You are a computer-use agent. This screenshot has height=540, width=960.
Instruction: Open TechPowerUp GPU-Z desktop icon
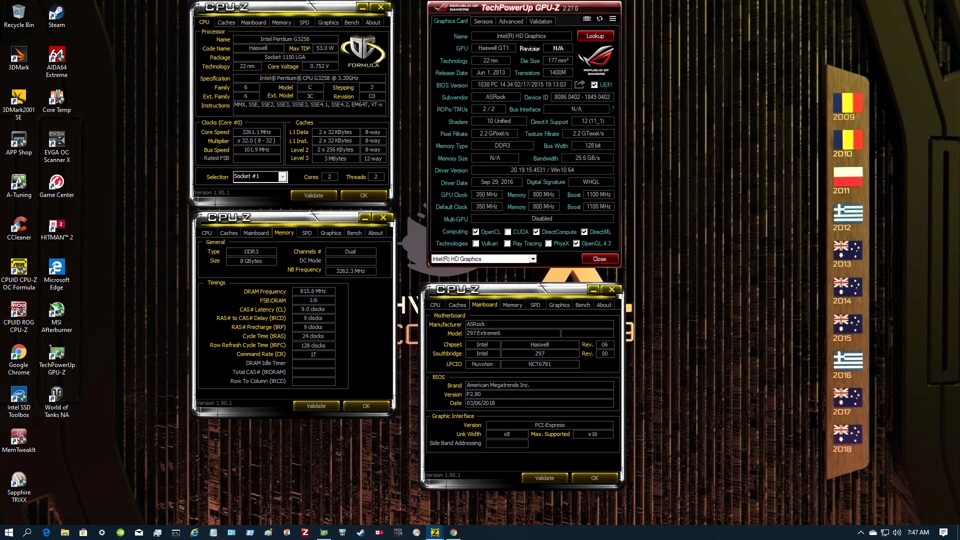pos(56,360)
